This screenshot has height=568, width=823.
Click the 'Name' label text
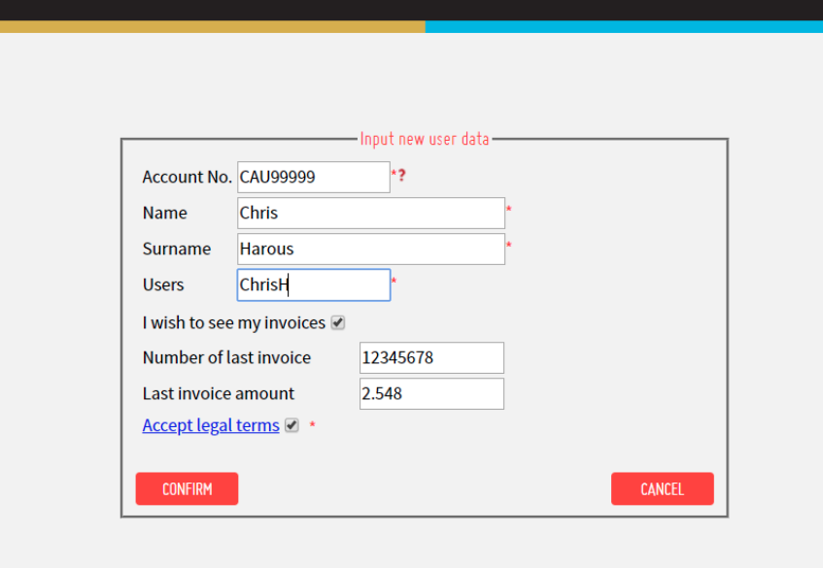click(x=165, y=213)
